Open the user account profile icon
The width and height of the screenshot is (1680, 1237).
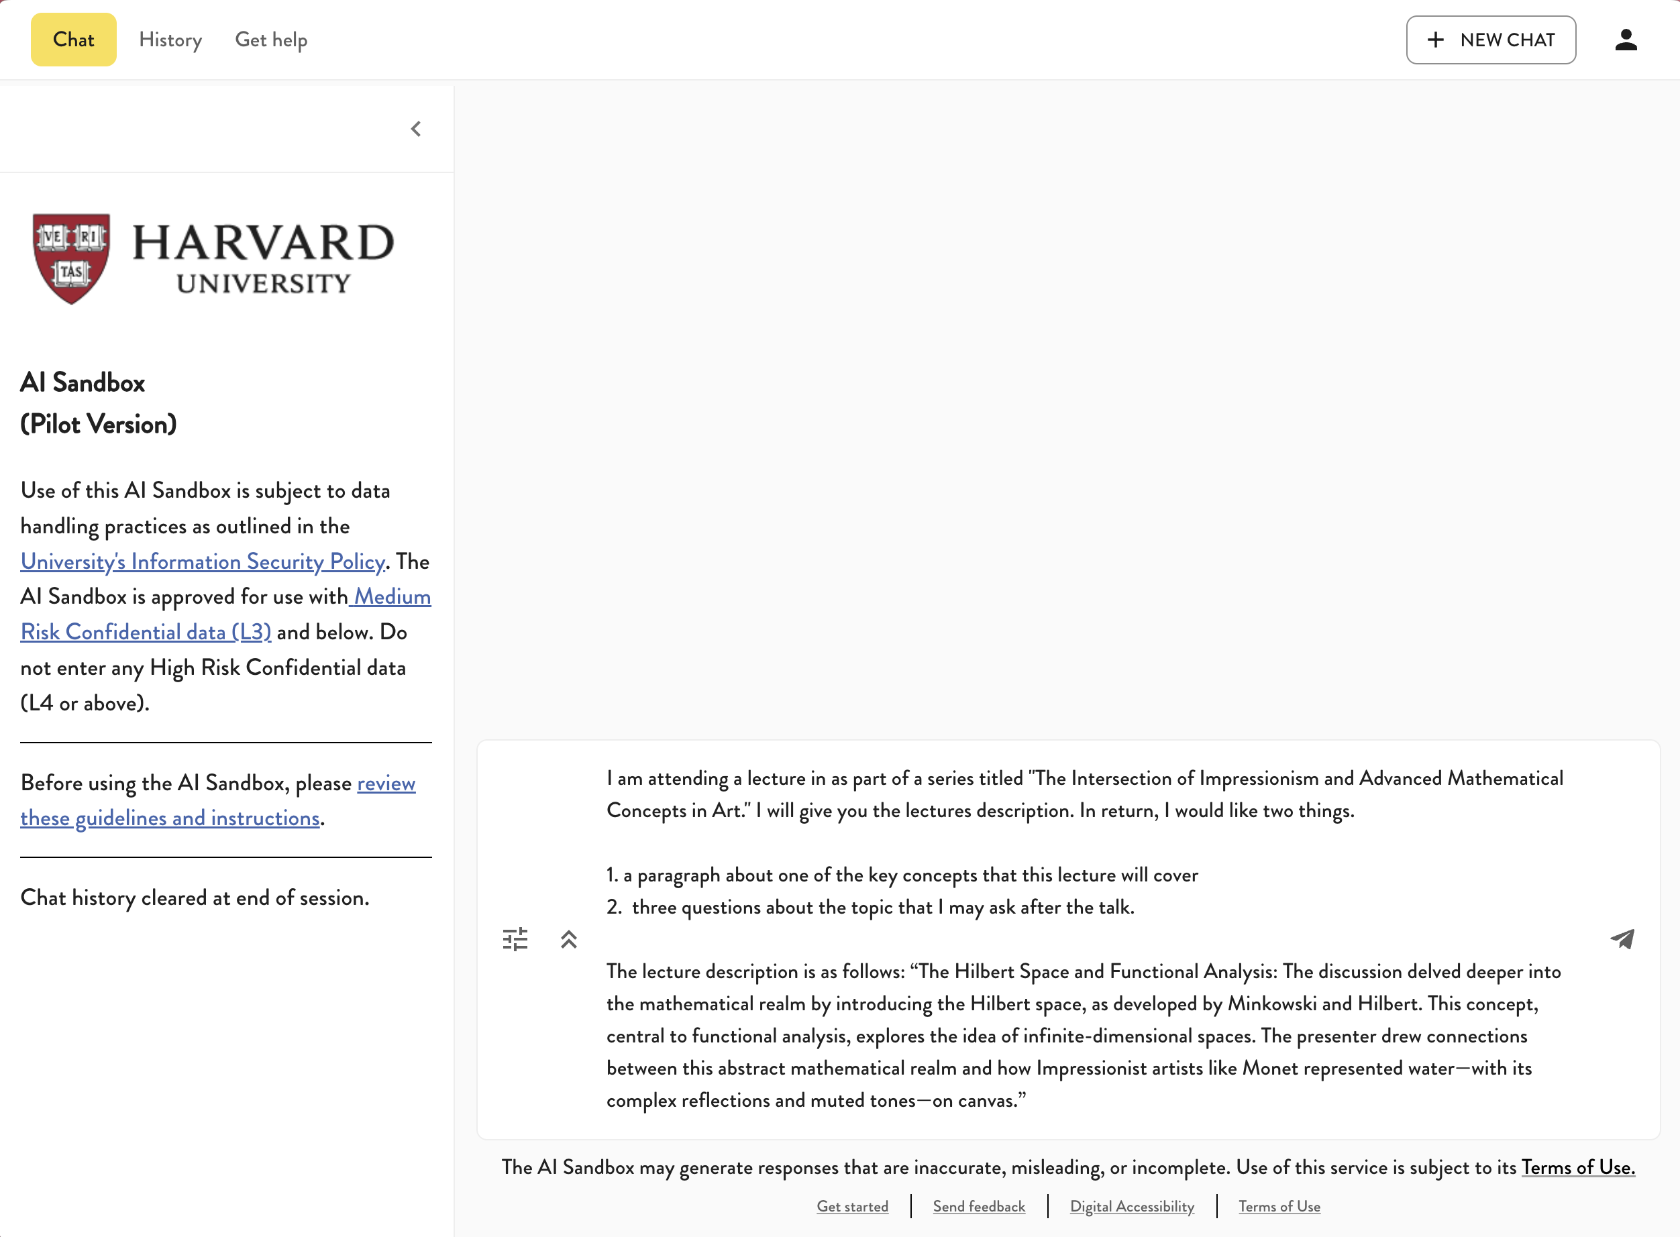tap(1626, 40)
